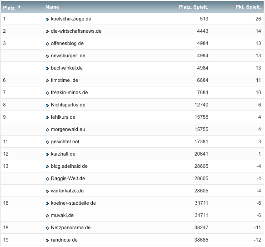This screenshot has height=247, width=265.
Task: Open the freakin-minds.de link
Action: click(69, 92)
